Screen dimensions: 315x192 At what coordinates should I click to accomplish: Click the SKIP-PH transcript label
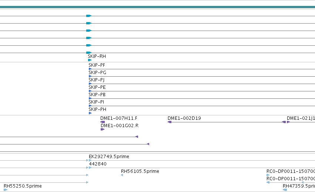(x=97, y=109)
